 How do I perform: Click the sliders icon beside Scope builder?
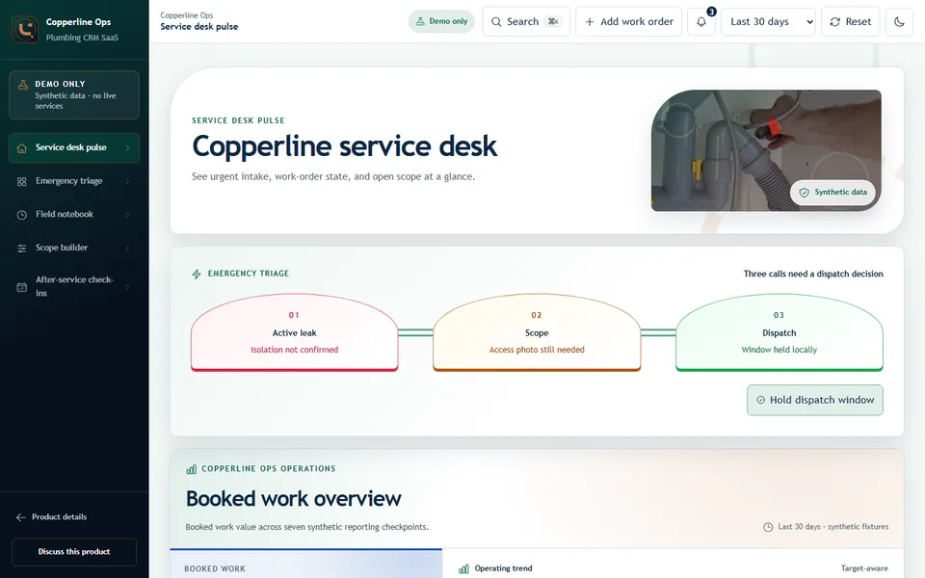(x=22, y=249)
